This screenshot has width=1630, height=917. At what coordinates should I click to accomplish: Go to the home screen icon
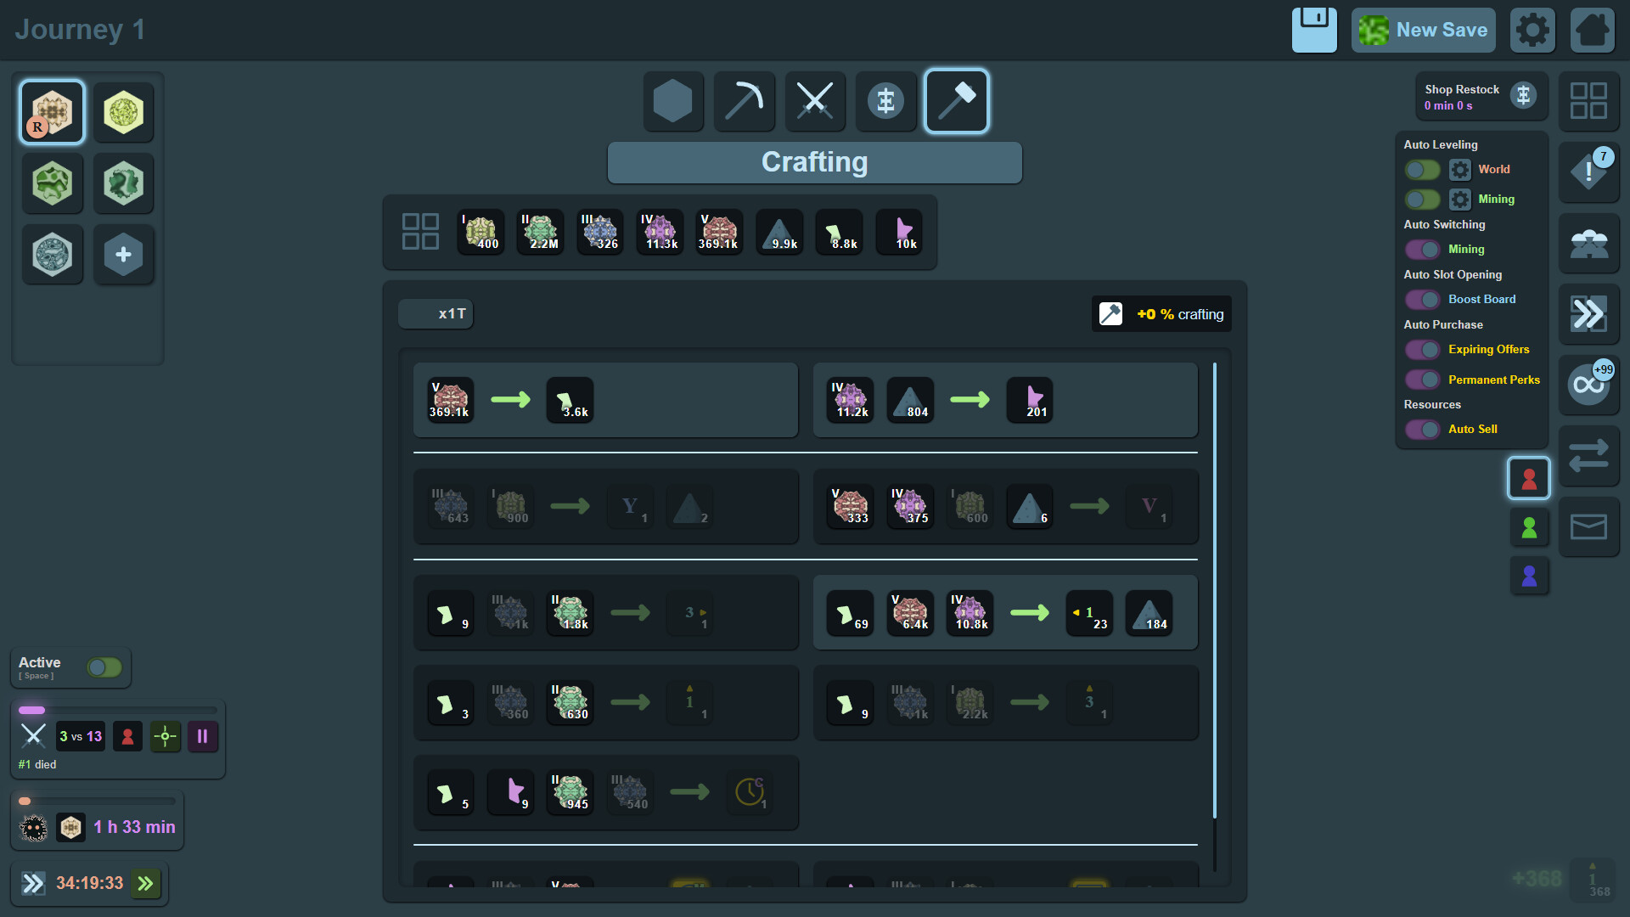coord(1592,30)
